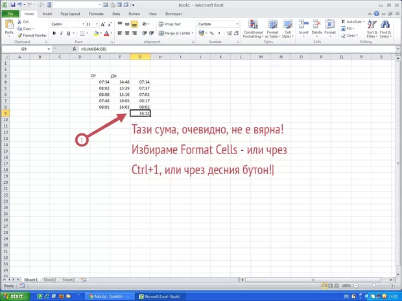Open Conditional Formatting menu
The image size is (402, 301).
click(x=253, y=29)
